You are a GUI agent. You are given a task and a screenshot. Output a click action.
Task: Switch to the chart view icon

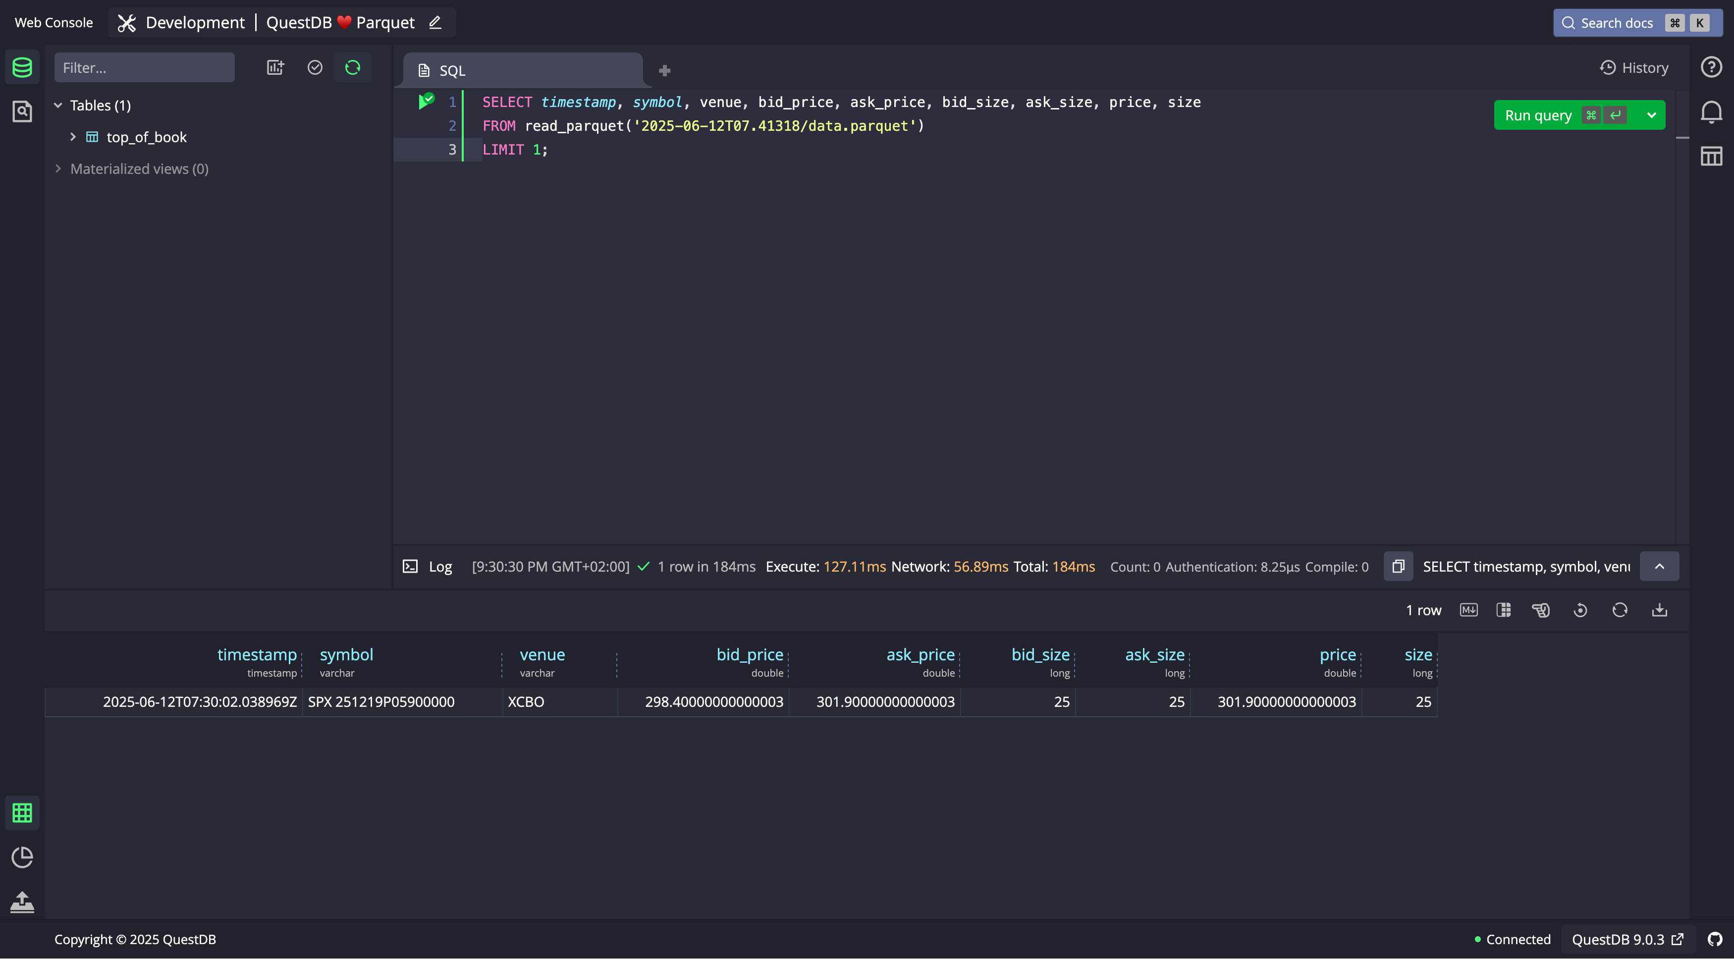coord(22,856)
